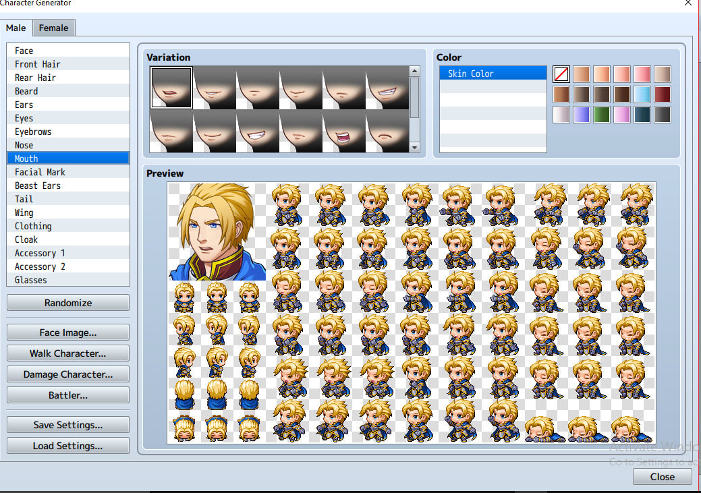Viewport: 701px width, 493px height.
Task: Select Accessory 2 in the list
Action: pyautogui.click(x=68, y=266)
